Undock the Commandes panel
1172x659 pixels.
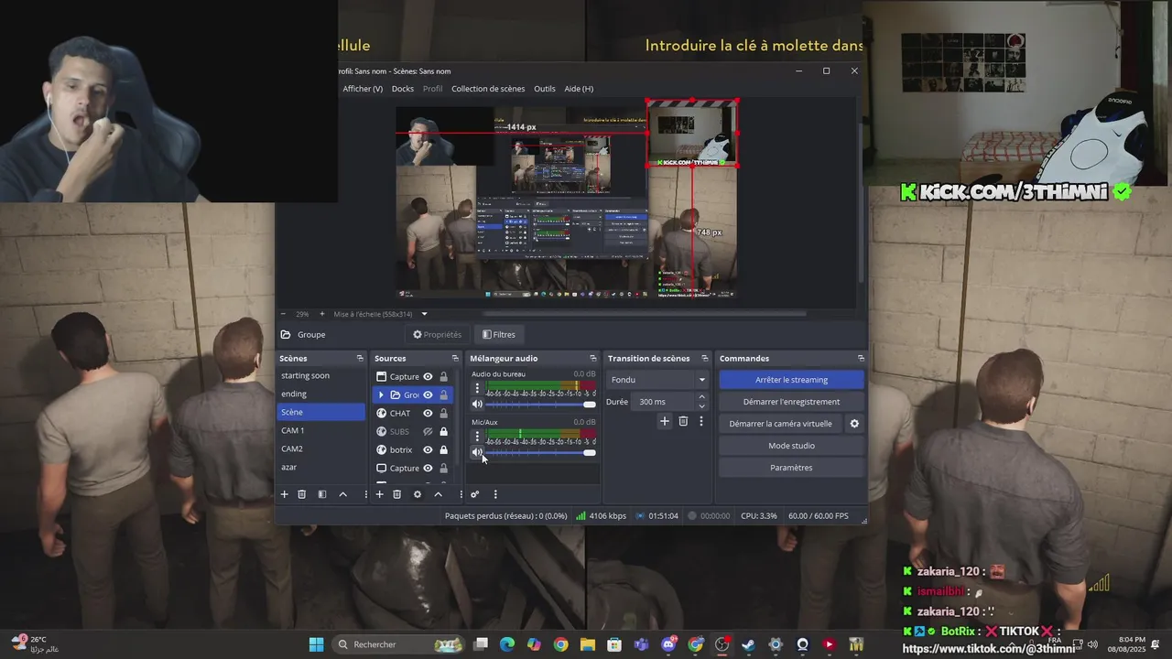(x=861, y=358)
